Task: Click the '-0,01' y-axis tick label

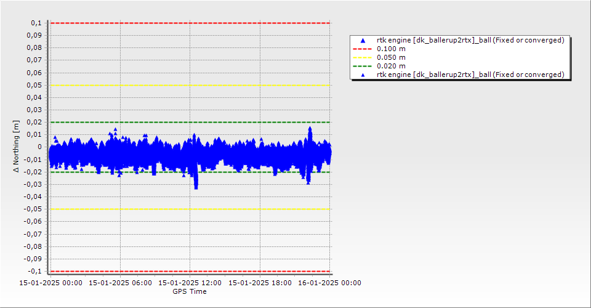Action: point(33,160)
